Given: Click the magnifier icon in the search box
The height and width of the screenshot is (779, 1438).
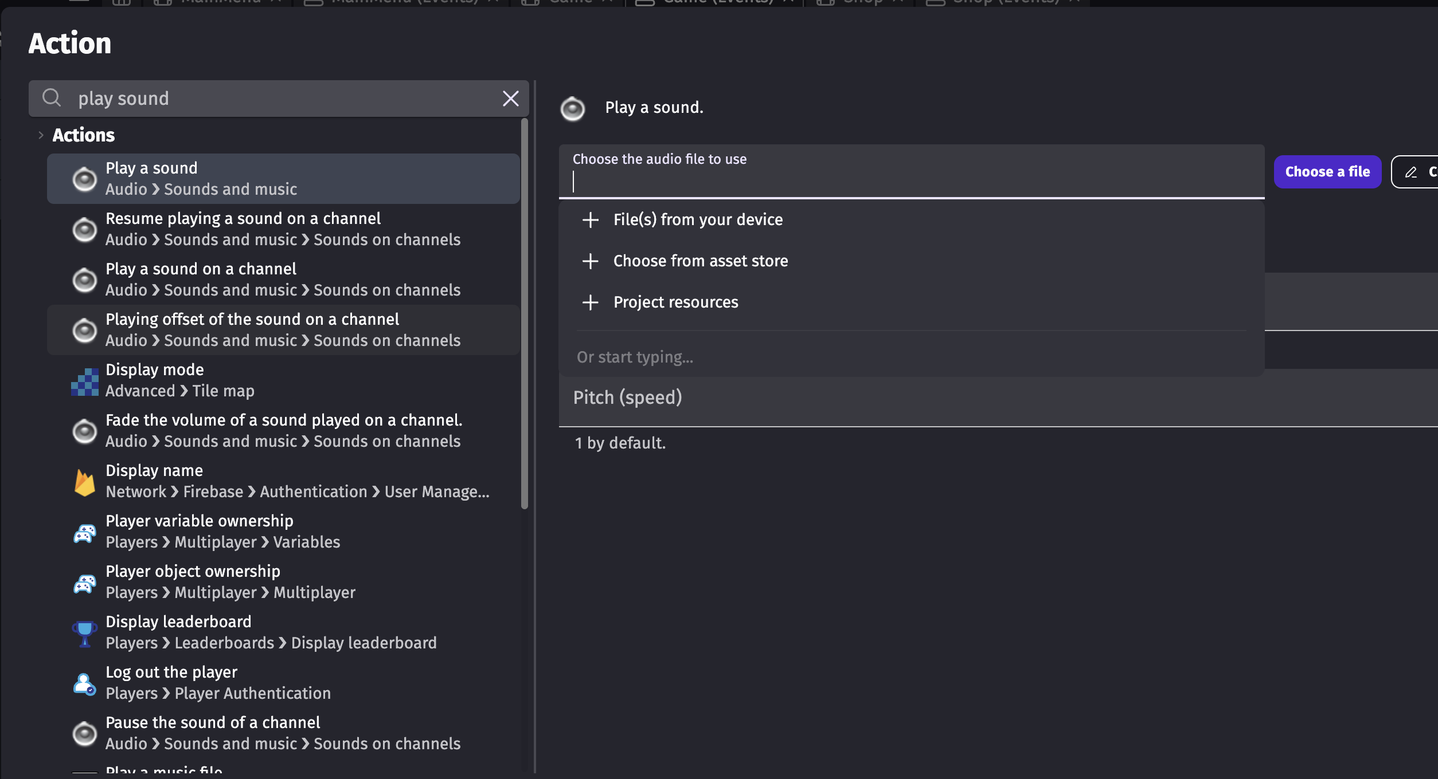Looking at the screenshot, I should point(52,98).
